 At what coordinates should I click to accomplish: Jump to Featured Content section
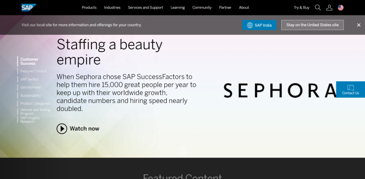[x=34, y=71]
